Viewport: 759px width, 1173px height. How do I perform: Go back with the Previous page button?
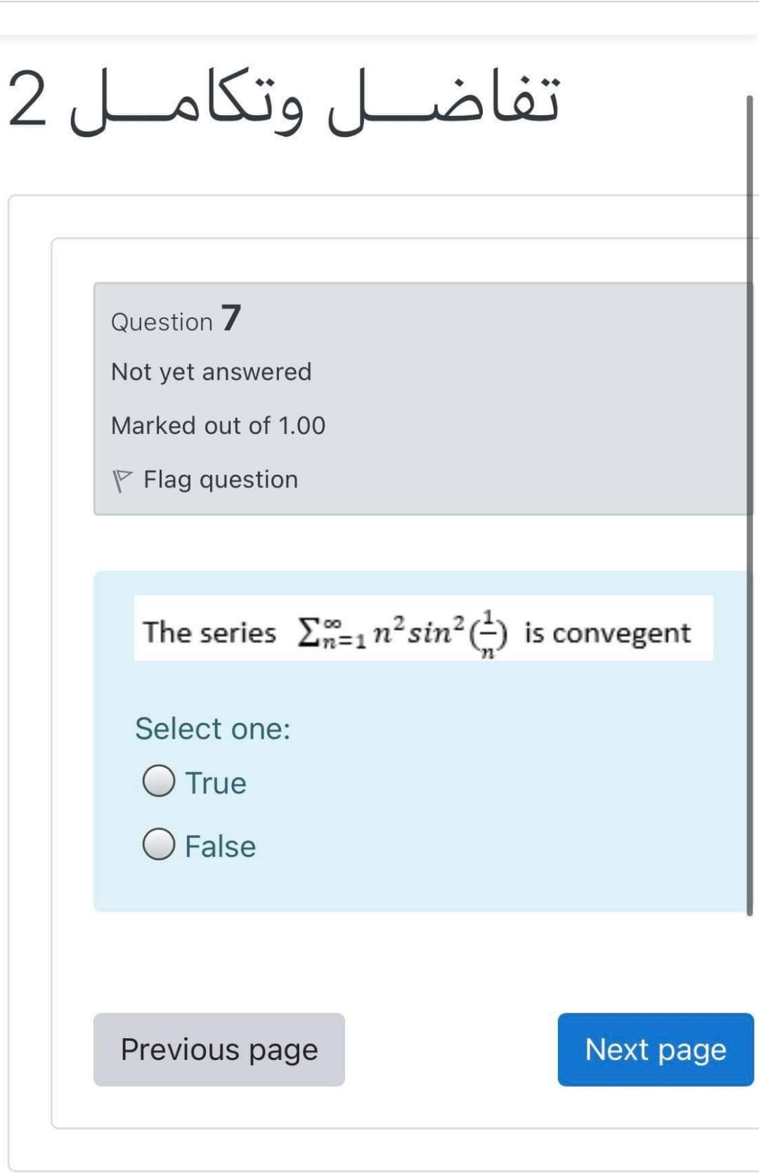pos(219,1049)
